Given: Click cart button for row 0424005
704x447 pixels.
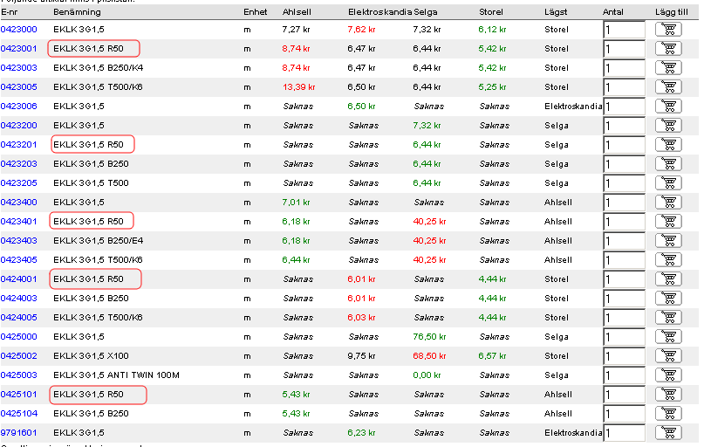Looking at the screenshot, I should (x=668, y=318).
